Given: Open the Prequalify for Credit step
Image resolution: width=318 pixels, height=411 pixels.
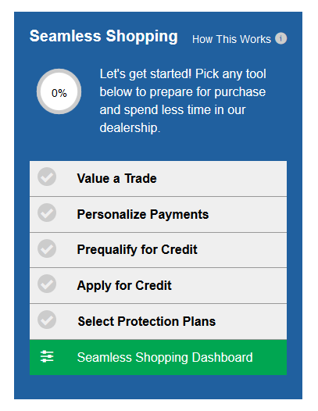Looking at the screenshot, I should (x=158, y=250).
